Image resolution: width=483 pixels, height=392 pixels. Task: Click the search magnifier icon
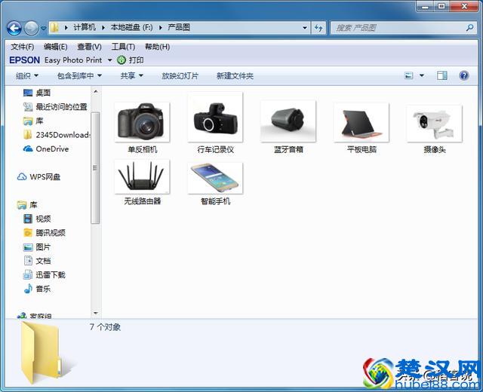[469, 28]
